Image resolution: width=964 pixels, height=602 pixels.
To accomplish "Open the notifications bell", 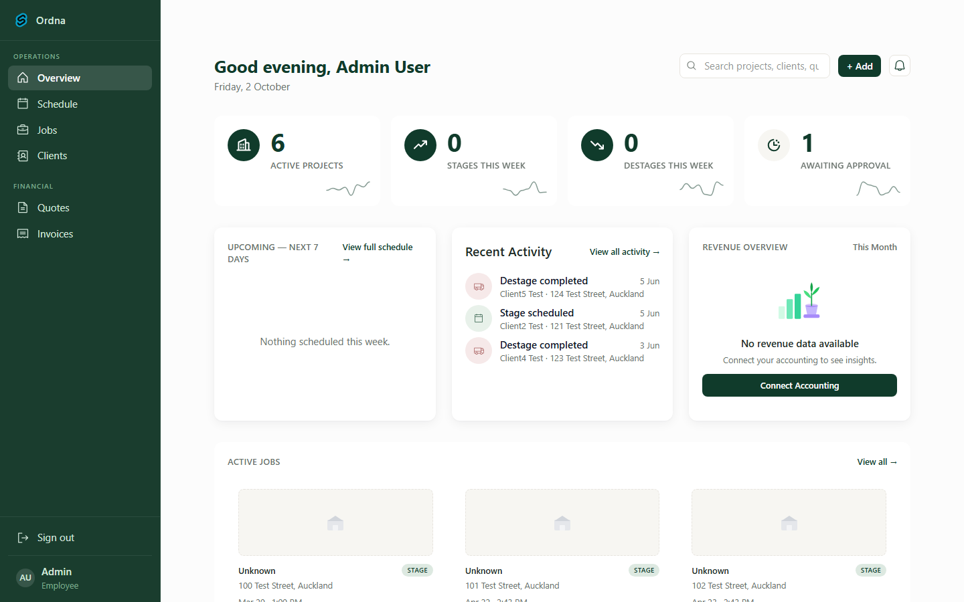I will point(900,66).
